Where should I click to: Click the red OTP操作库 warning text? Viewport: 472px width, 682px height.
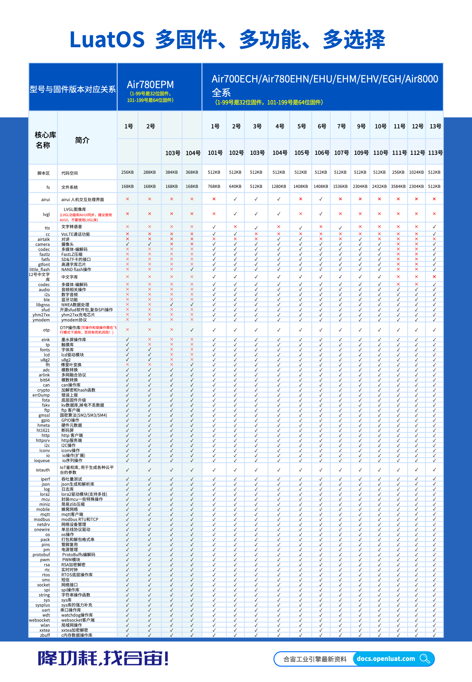(88, 330)
